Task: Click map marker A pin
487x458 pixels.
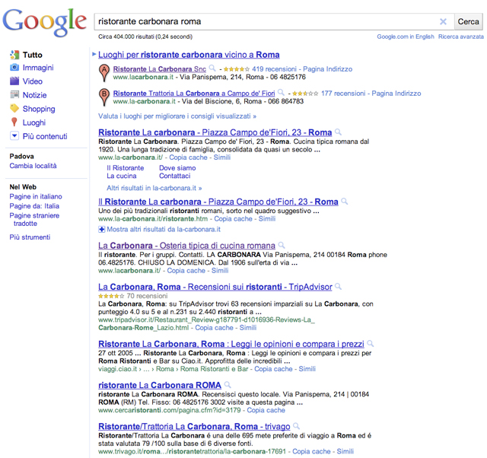Action: (104, 73)
